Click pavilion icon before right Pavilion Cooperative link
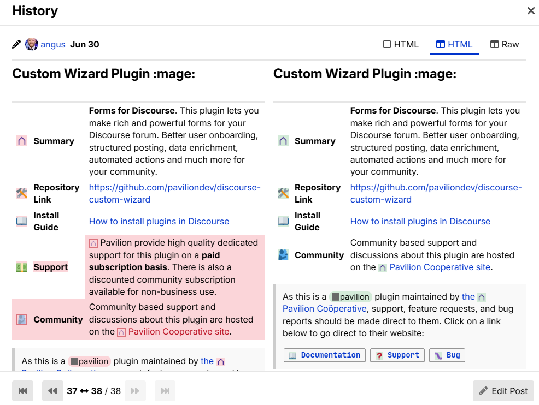The height and width of the screenshot is (405, 539). pos(383,267)
